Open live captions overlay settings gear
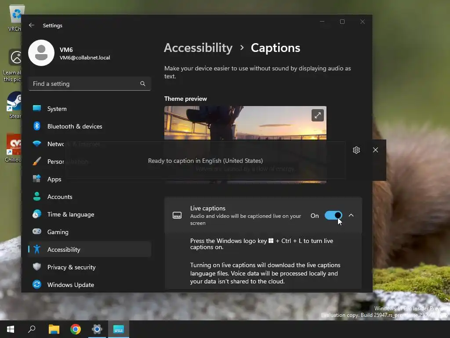 (x=356, y=150)
